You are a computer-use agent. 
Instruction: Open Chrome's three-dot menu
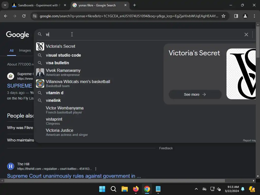coord(254,16)
